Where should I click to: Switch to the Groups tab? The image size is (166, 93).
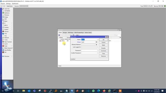pyautogui.click(x=65, y=33)
